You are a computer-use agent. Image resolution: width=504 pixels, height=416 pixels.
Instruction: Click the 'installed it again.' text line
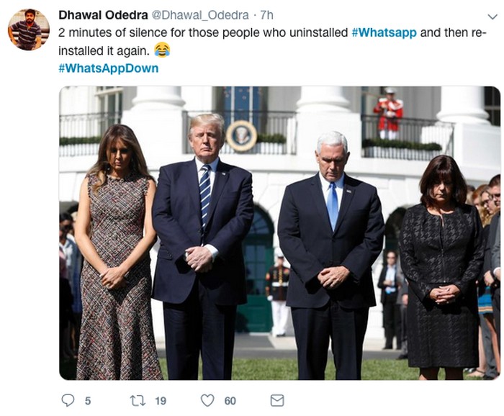pos(104,51)
